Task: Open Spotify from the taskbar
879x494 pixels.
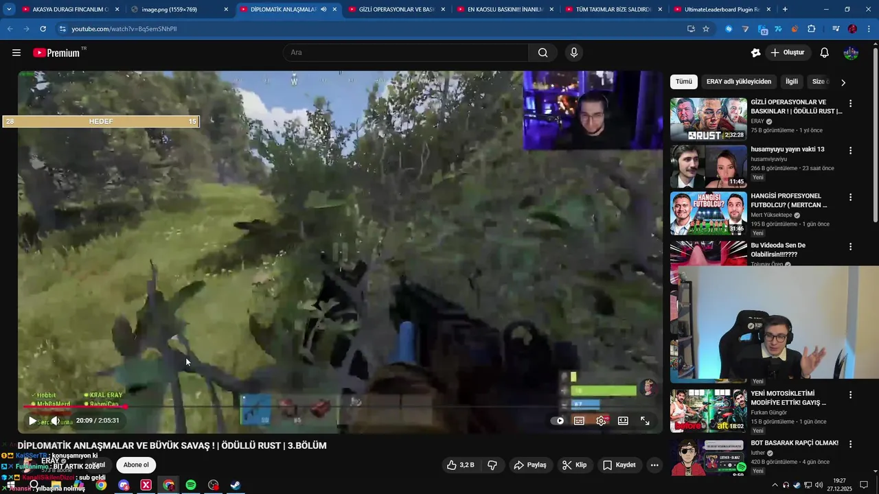Action: point(191,485)
